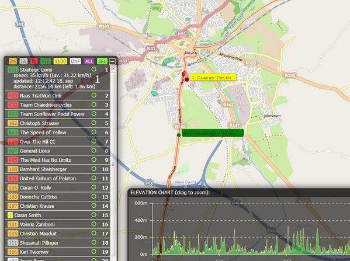Select the red Iv category filter
350x261 pixels.
(x=34, y=61)
